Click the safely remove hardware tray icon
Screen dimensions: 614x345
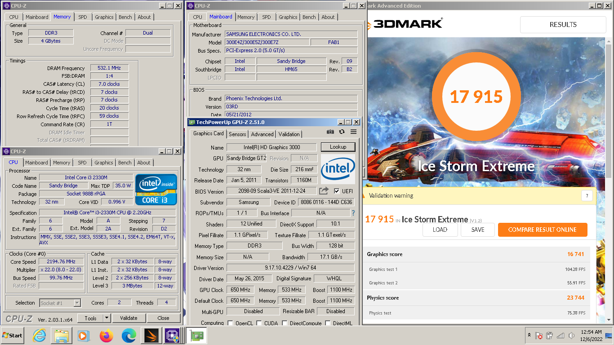click(550, 336)
